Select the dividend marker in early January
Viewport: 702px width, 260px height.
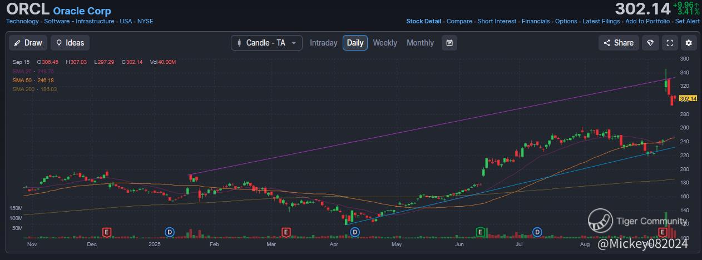[170, 231]
